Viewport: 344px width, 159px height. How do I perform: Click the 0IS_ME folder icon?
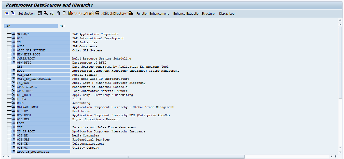[13, 135]
